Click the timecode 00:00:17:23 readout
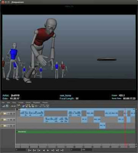Image resolution: width=138 pixels, height=153 pixels. point(129,98)
